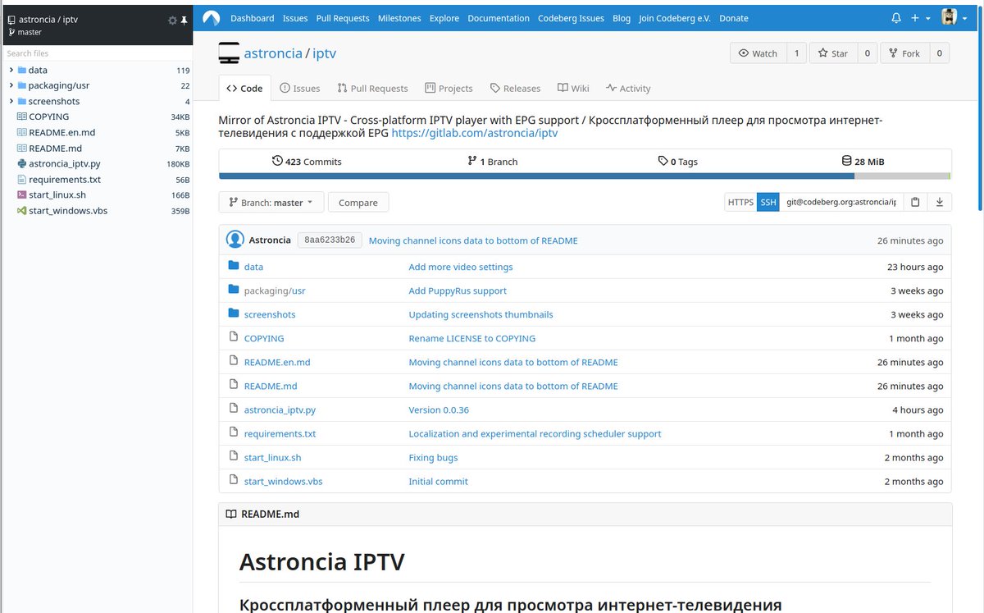Switch to Pull Requests tab
The width and height of the screenshot is (984, 613).
(371, 88)
